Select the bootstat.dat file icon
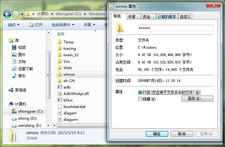Image resolution: width=225 pixels, height=147 pixels. 60,106
